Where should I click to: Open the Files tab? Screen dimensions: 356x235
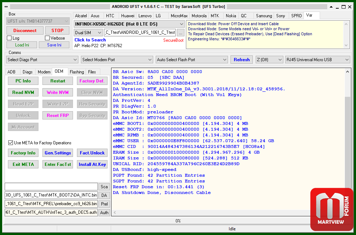(92, 72)
